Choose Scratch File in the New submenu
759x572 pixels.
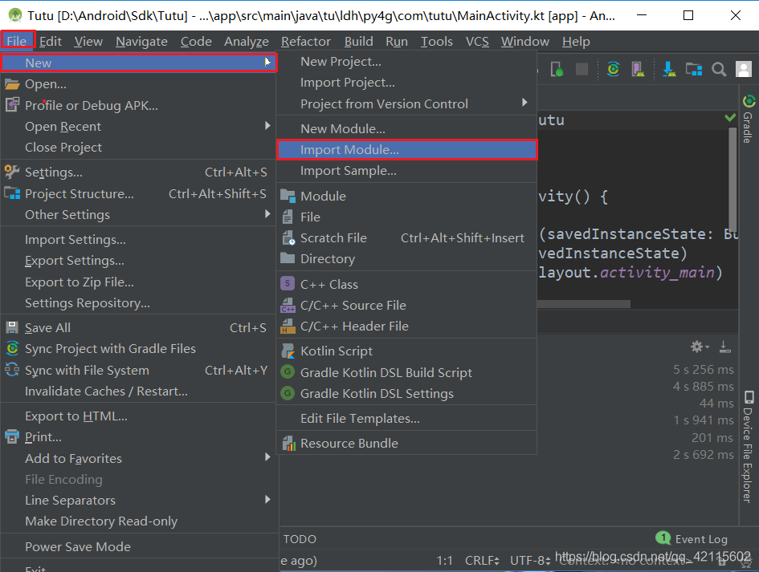tap(406, 238)
